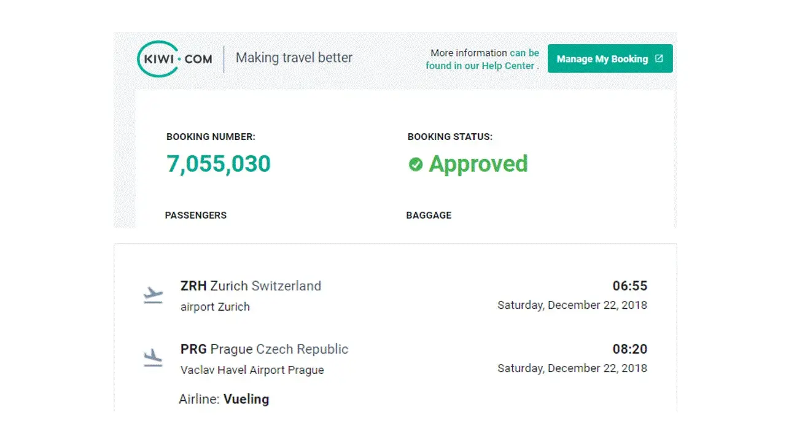Click the BOOKING NUMBER label
786x442 pixels.
pyautogui.click(x=211, y=137)
